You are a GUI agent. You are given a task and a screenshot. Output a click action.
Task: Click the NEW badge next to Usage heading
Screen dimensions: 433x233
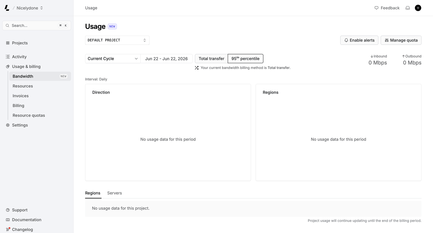pyautogui.click(x=112, y=26)
